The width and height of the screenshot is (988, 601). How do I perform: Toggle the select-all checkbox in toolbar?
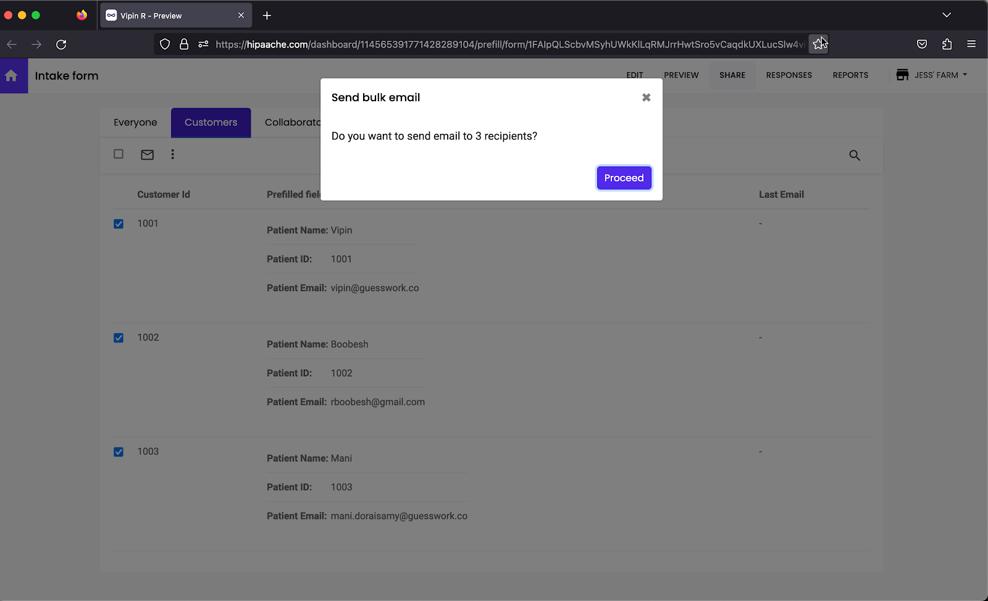[118, 154]
